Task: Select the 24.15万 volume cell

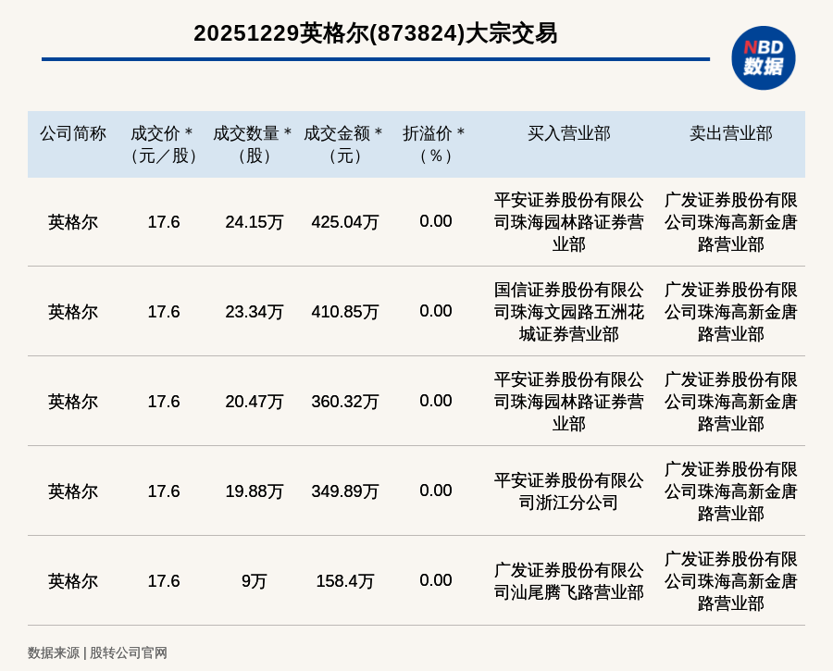Action: pyautogui.click(x=254, y=222)
